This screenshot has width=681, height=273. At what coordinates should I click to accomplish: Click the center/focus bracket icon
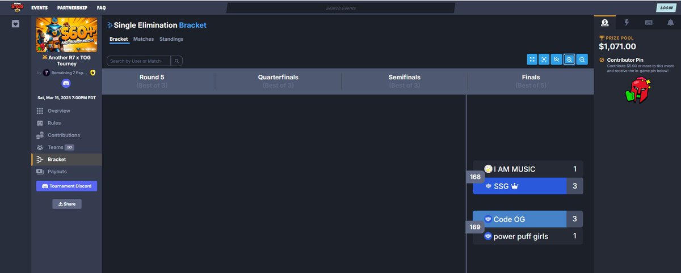click(544, 59)
